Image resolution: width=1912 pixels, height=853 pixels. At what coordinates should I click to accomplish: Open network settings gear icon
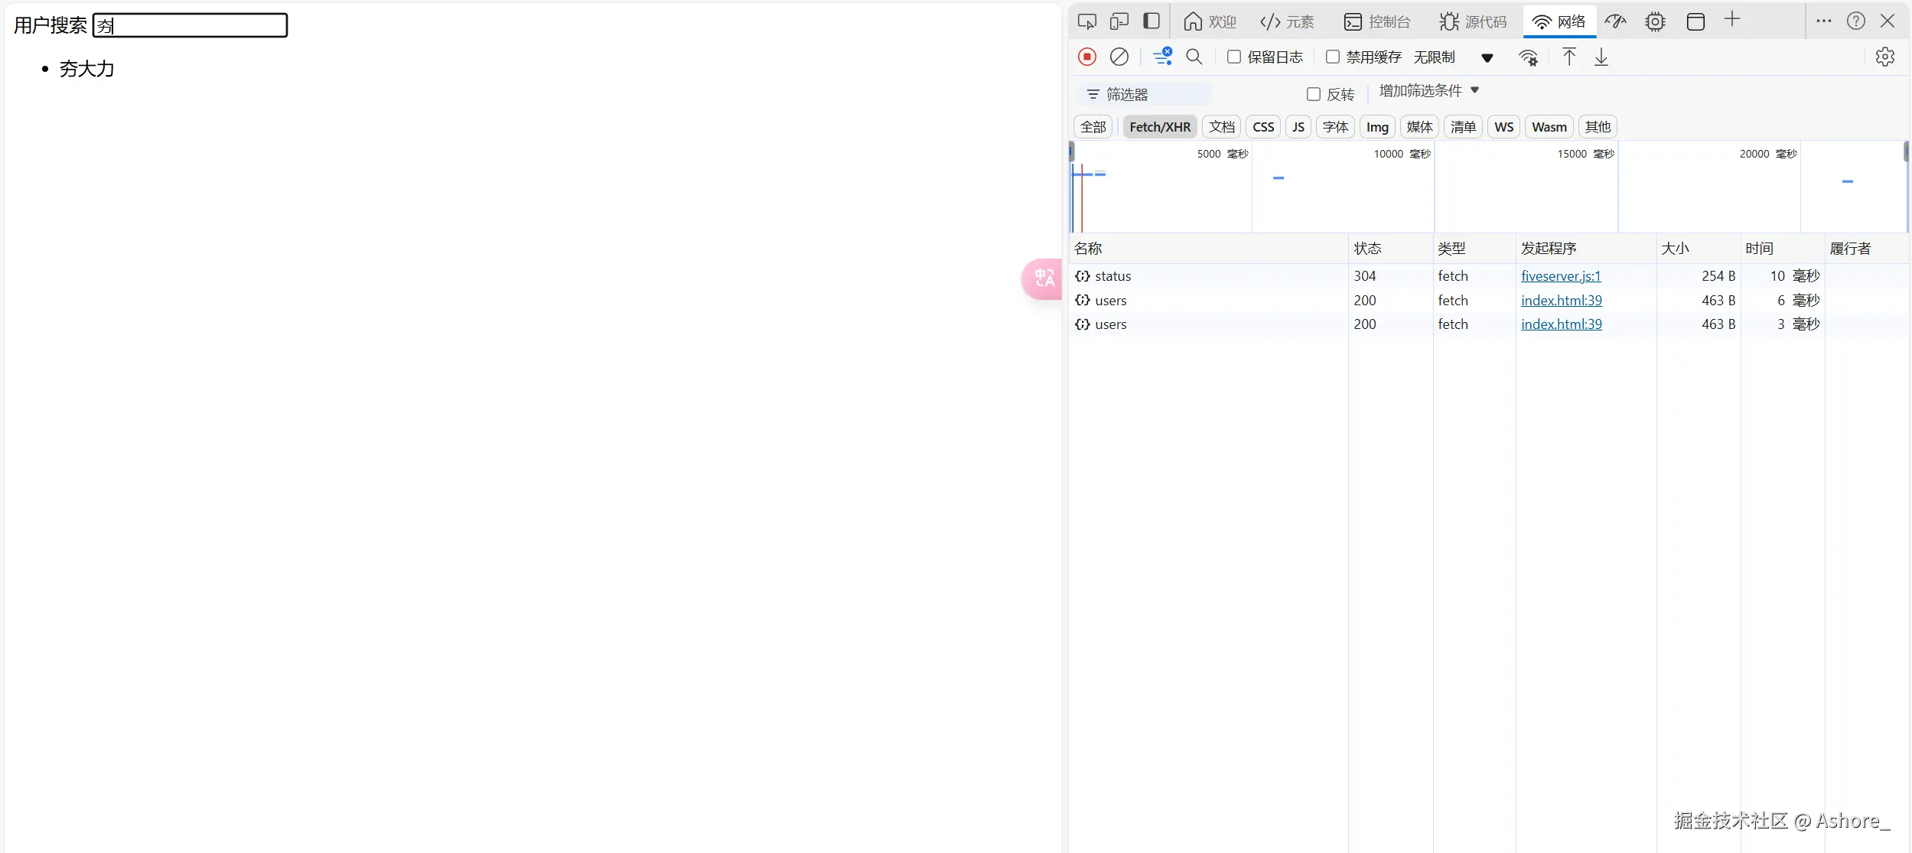click(1884, 57)
